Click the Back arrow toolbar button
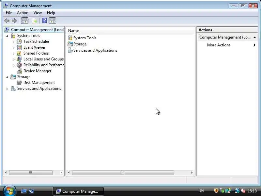Screen dimensions: 261x196 click(x=7, y=21)
